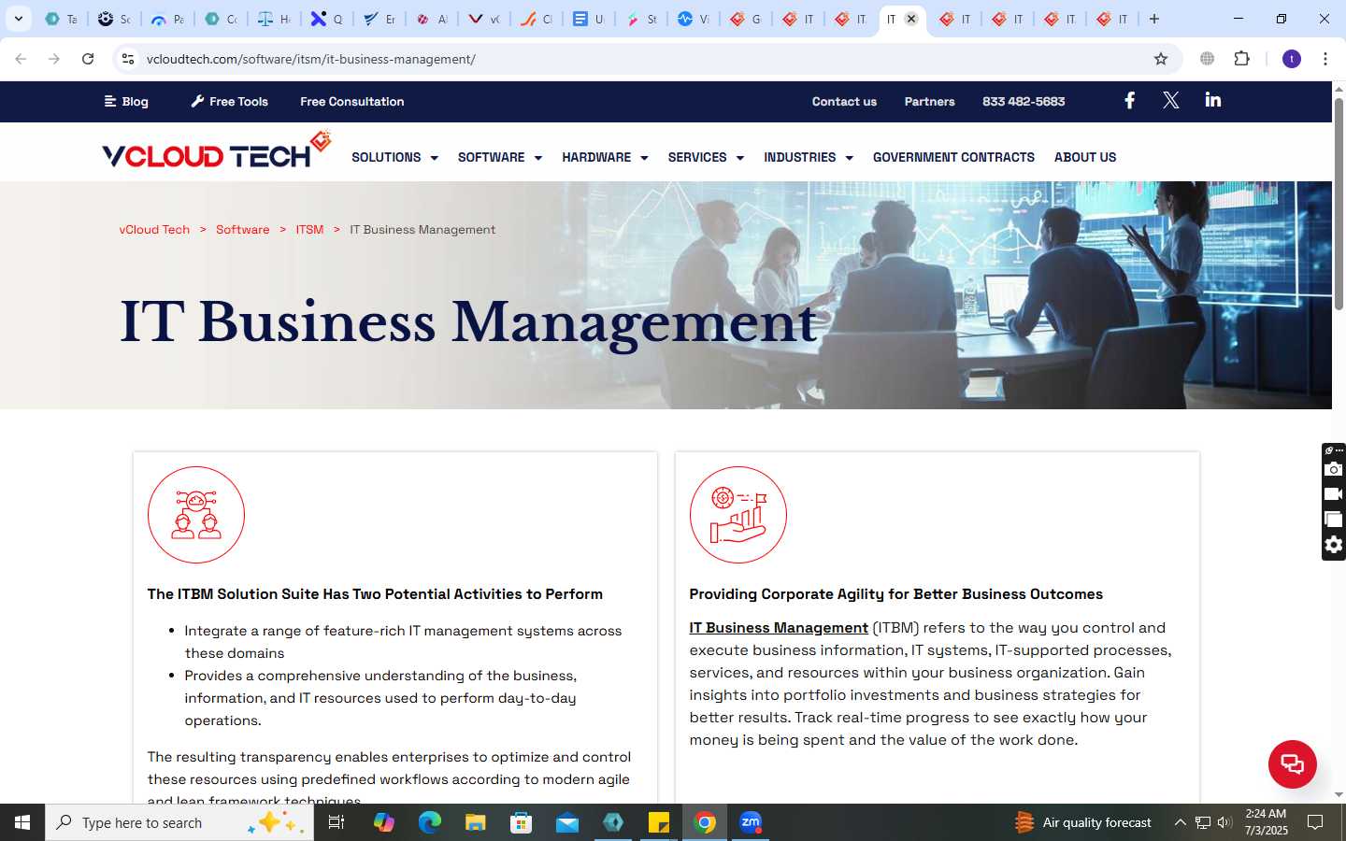The width and height of the screenshot is (1346, 841).
Task: Click the Windows search box
Action: coord(179,822)
